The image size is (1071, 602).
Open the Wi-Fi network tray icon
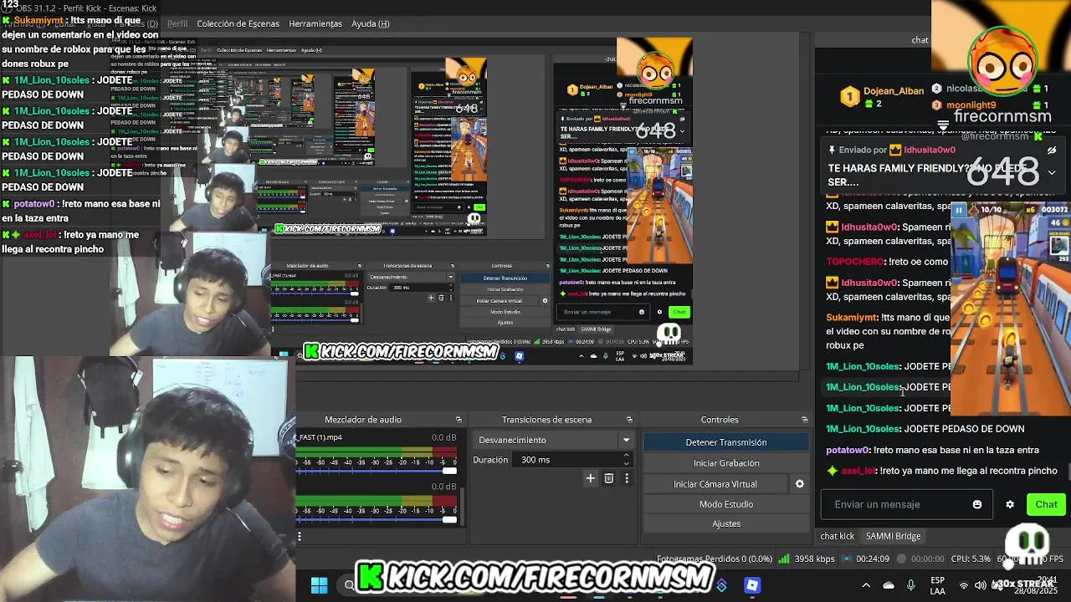point(964,585)
